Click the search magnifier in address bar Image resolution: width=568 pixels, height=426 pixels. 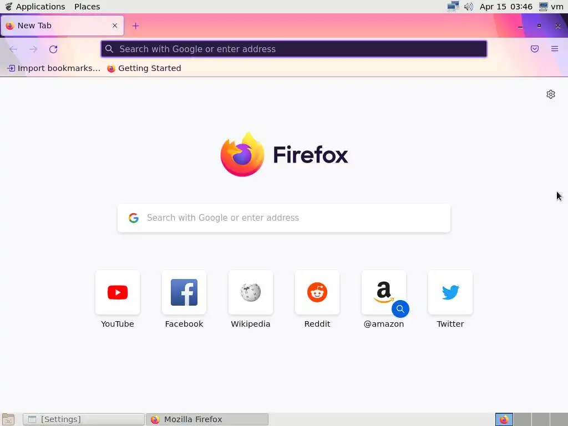pos(109,49)
